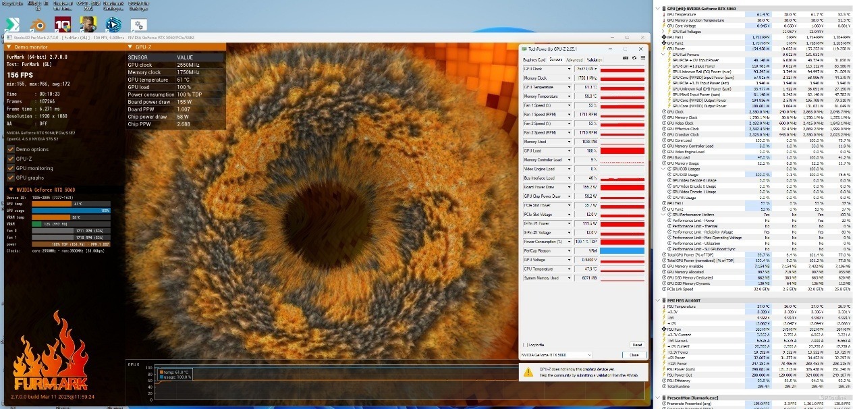Viewport: 855px width, 409px height.
Task: Switch to the Graphics Card tab
Action: [x=534, y=59]
